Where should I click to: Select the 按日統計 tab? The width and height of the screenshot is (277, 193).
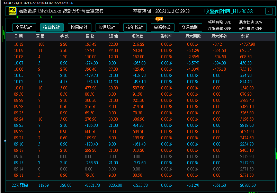(x=52, y=27)
